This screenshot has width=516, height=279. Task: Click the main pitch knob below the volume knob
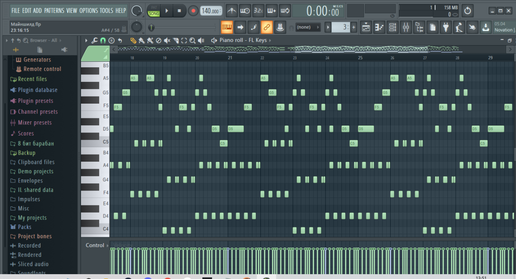(136, 27)
